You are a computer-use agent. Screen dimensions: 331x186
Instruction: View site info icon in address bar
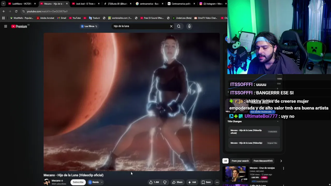[x=24, y=11]
